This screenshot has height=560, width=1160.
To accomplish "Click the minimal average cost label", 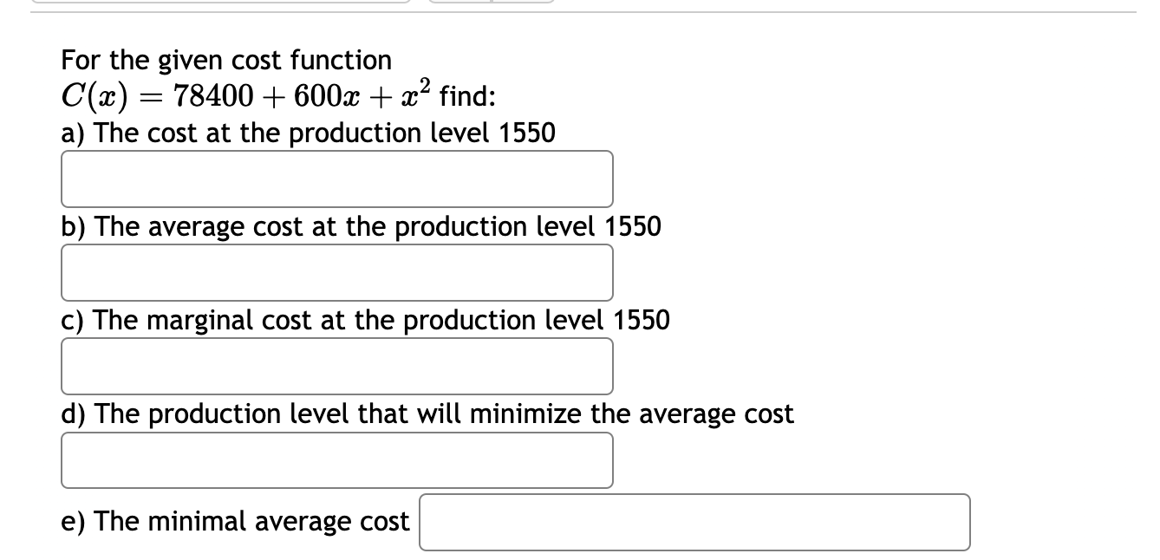I will pyautogui.click(x=234, y=521).
